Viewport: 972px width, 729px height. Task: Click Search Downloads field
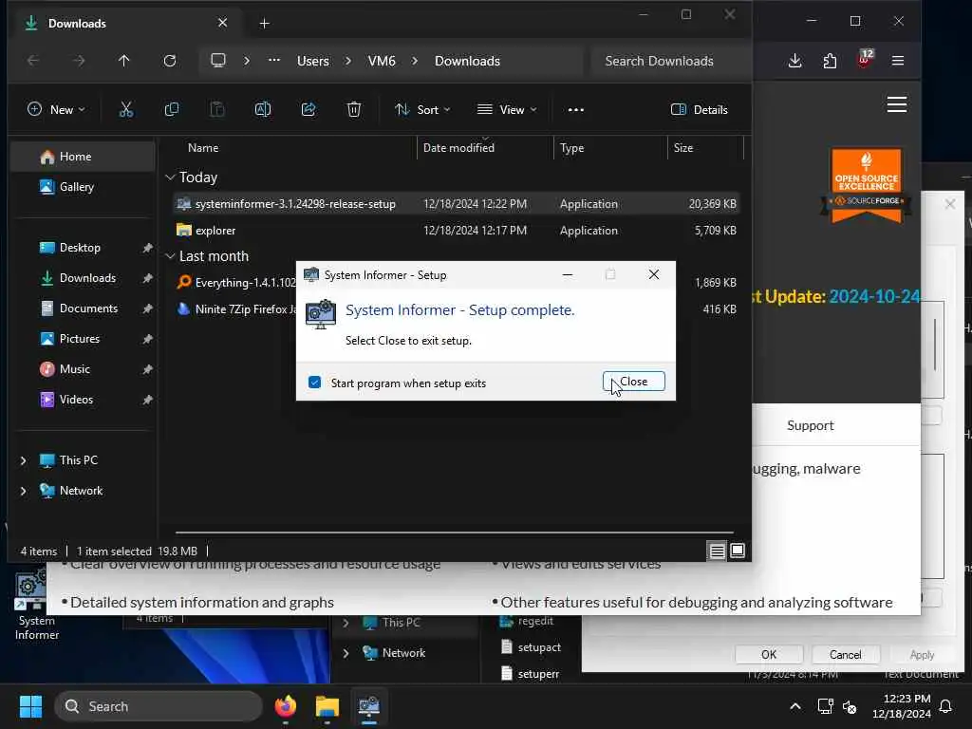(x=669, y=61)
